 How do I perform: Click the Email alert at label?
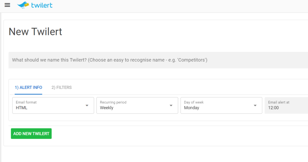pos(279,102)
